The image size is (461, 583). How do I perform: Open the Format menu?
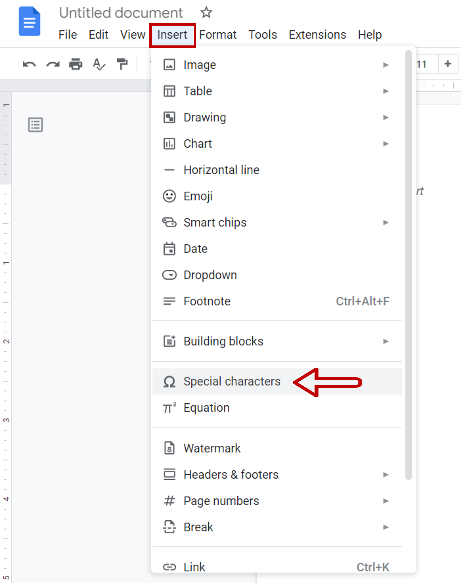pos(217,34)
